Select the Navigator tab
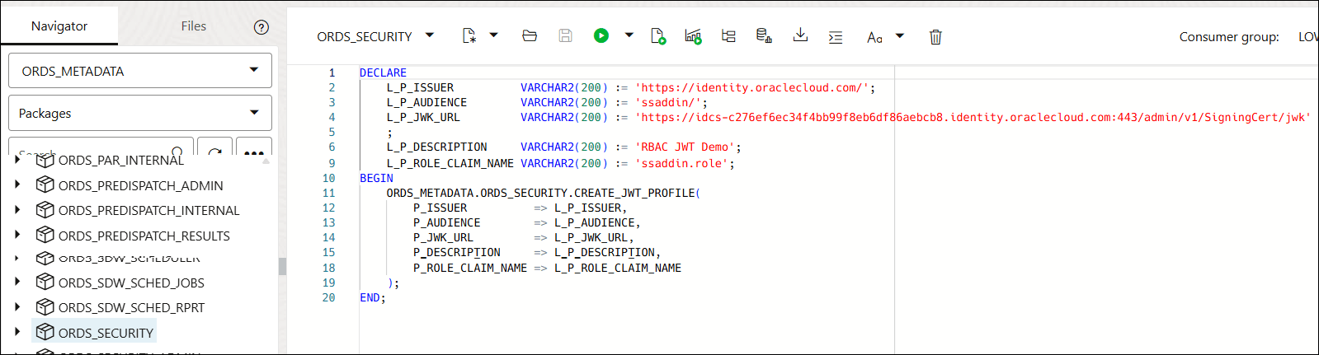 pyautogui.click(x=59, y=26)
